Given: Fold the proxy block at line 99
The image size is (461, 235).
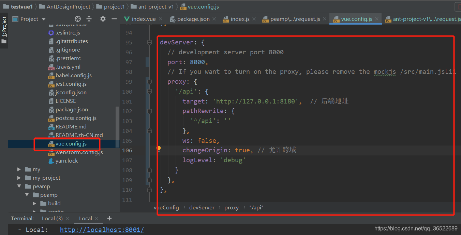Looking at the screenshot, I should click(149, 82).
